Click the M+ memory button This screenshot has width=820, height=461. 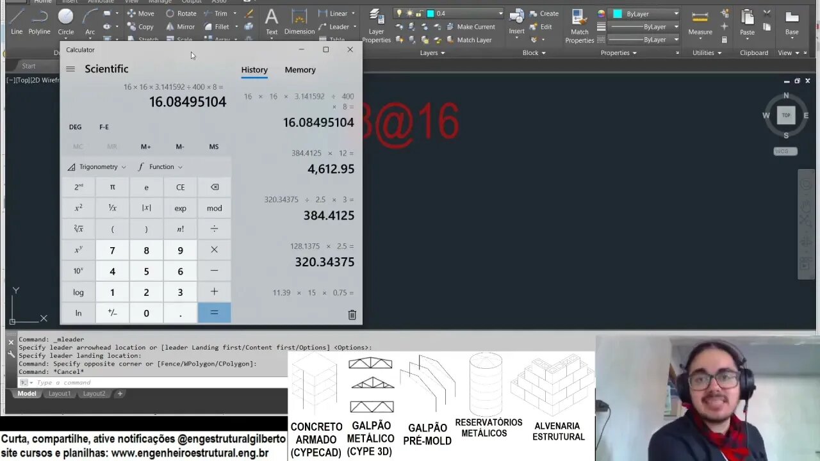[146, 147]
